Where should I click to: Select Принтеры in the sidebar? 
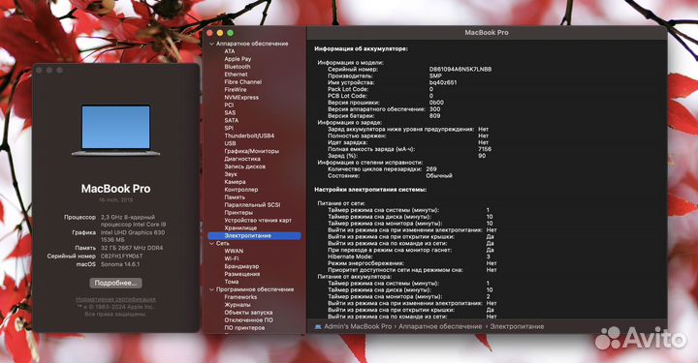click(x=238, y=212)
